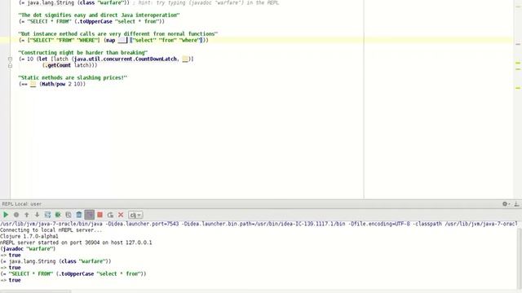Viewport: 522px width, 293px height.
Task: Collapse the fold marker on the 'let [latch' line
Action: click(10, 59)
